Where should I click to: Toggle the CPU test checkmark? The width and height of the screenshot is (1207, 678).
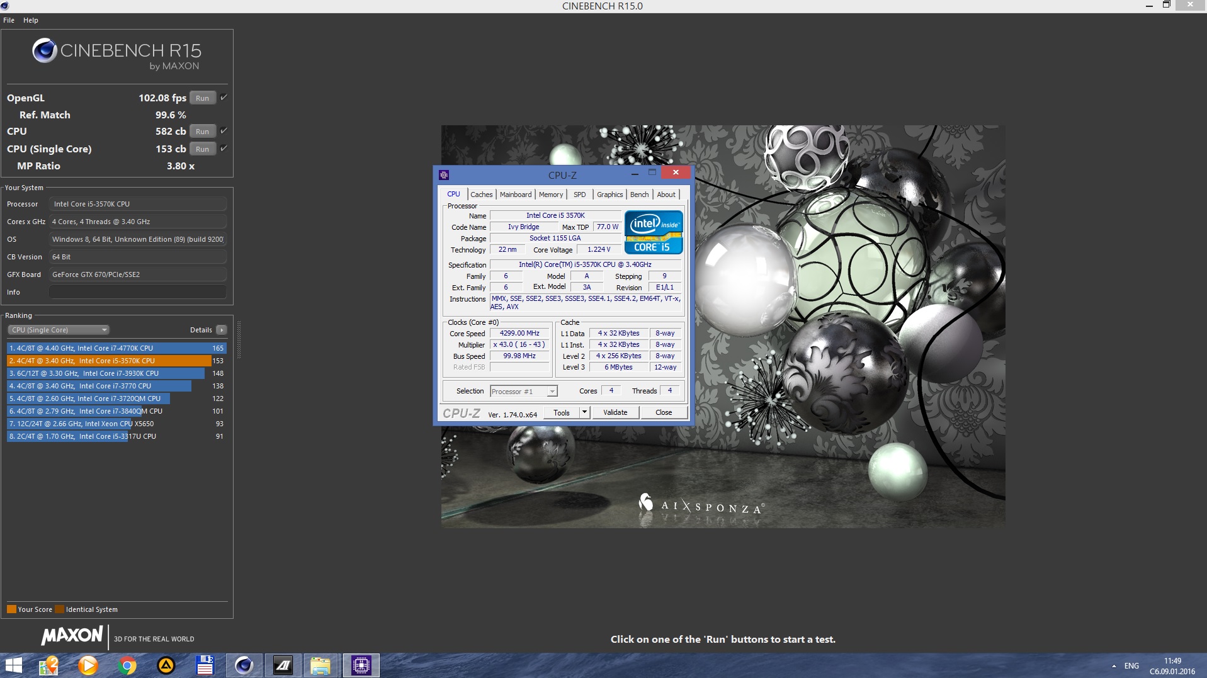(x=224, y=131)
